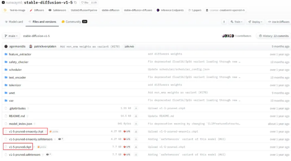Open v1-5-pruned.safetensors file
291x161 pixels.
click(25, 155)
